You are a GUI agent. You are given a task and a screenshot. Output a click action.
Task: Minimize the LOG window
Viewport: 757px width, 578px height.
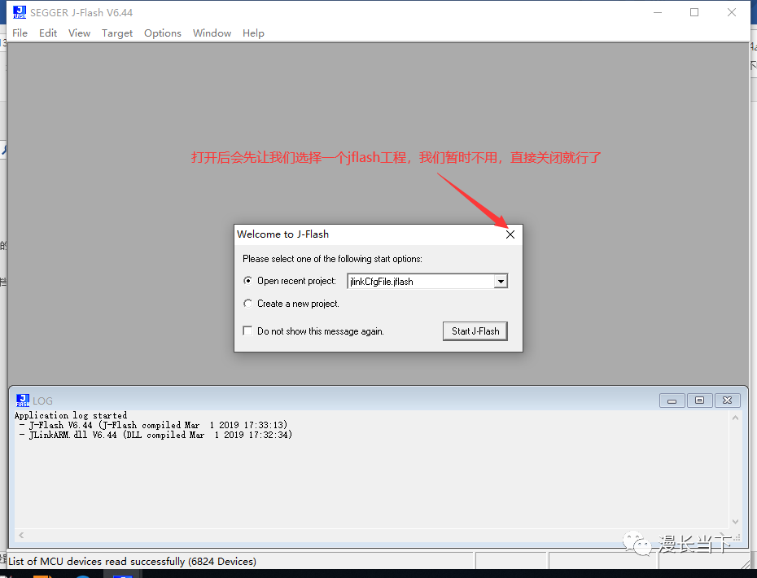coord(672,401)
